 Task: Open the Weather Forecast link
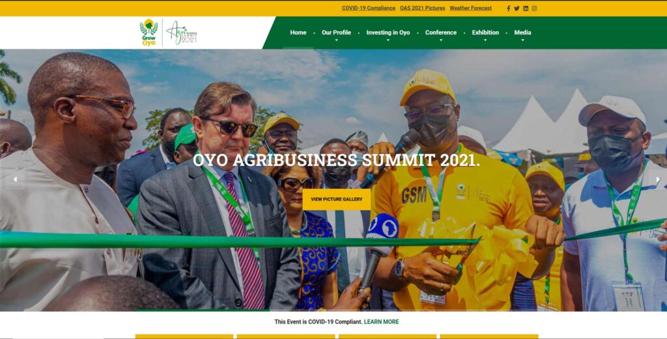coord(470,8)
